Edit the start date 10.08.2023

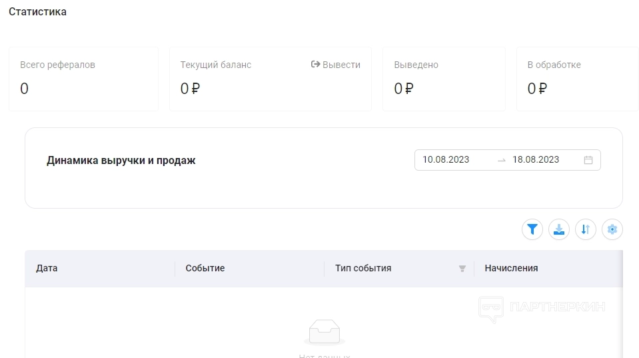pyautogui.click(x=446, y=160)
